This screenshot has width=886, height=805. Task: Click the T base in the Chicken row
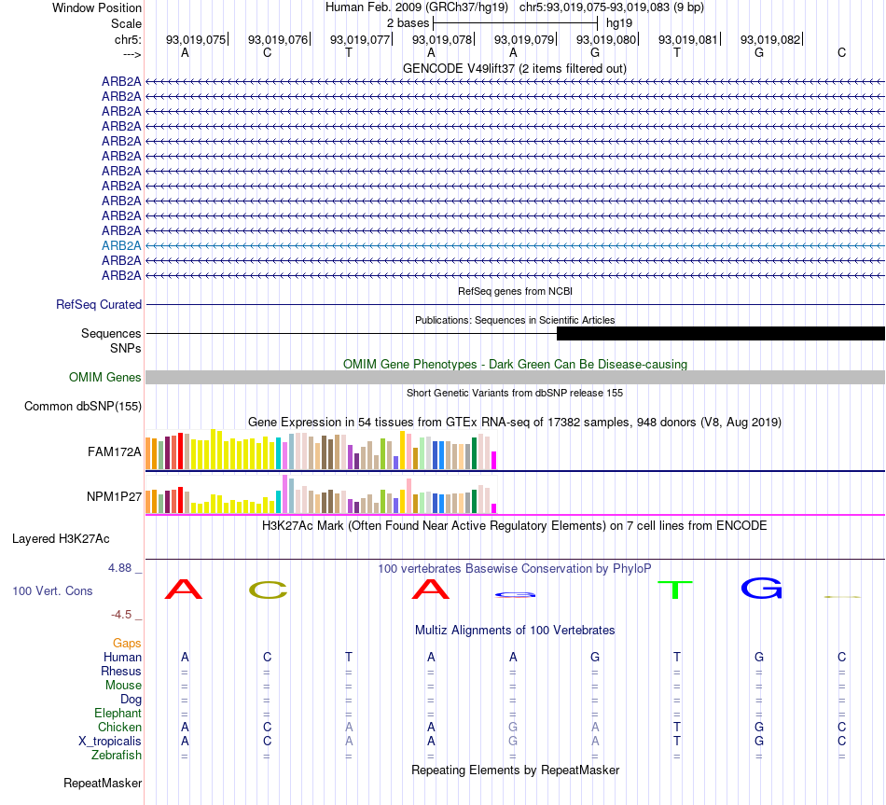(677, 727)
